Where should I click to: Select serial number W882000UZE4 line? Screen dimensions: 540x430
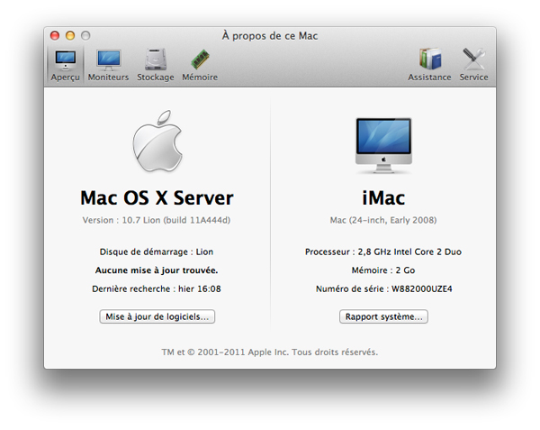(x=384, y=289)
